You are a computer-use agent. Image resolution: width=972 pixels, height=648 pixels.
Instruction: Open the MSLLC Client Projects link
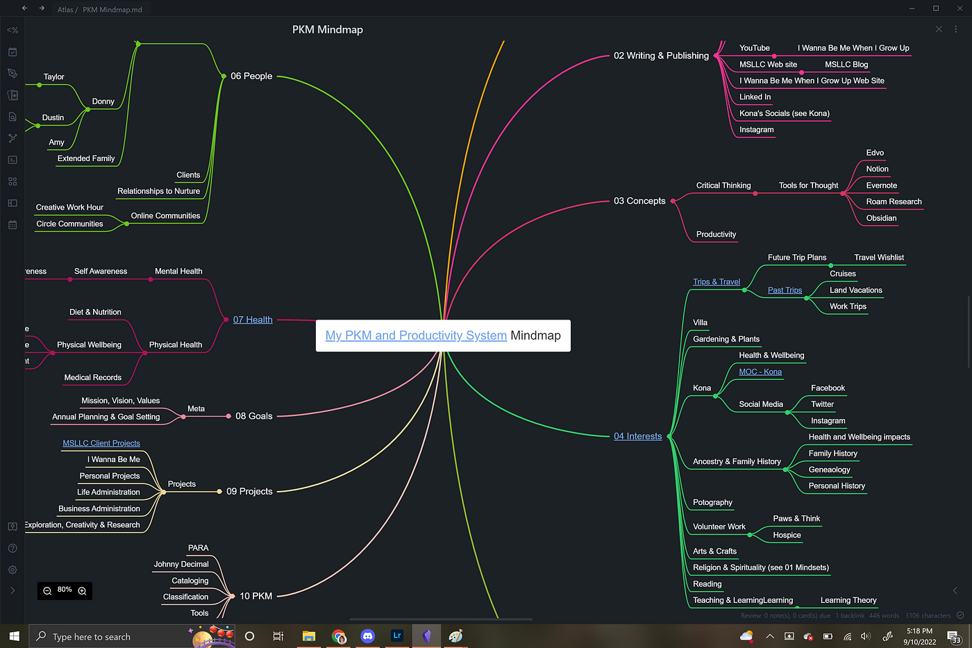click(101, 443)
